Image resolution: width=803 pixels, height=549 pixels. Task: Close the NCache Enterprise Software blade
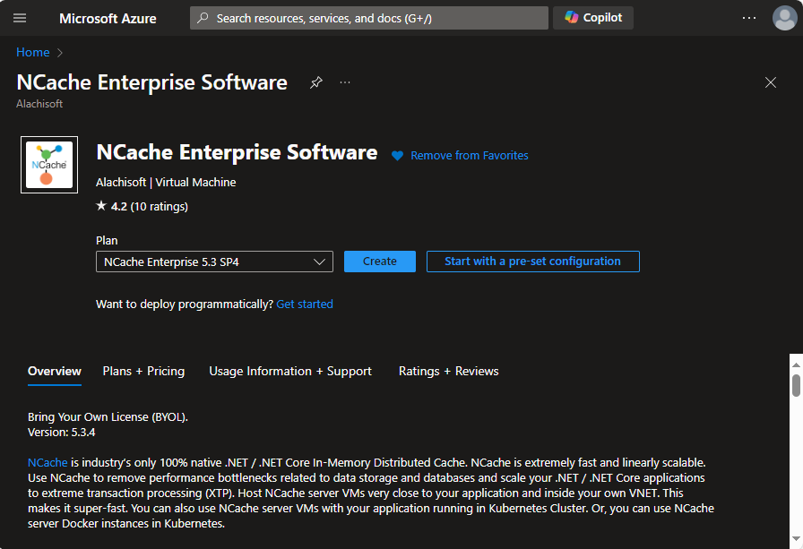tap(770, 82)
